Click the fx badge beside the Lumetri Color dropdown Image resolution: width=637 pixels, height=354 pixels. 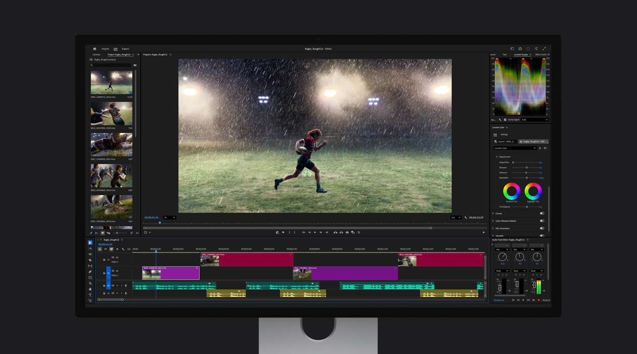[x=539, y=148]
